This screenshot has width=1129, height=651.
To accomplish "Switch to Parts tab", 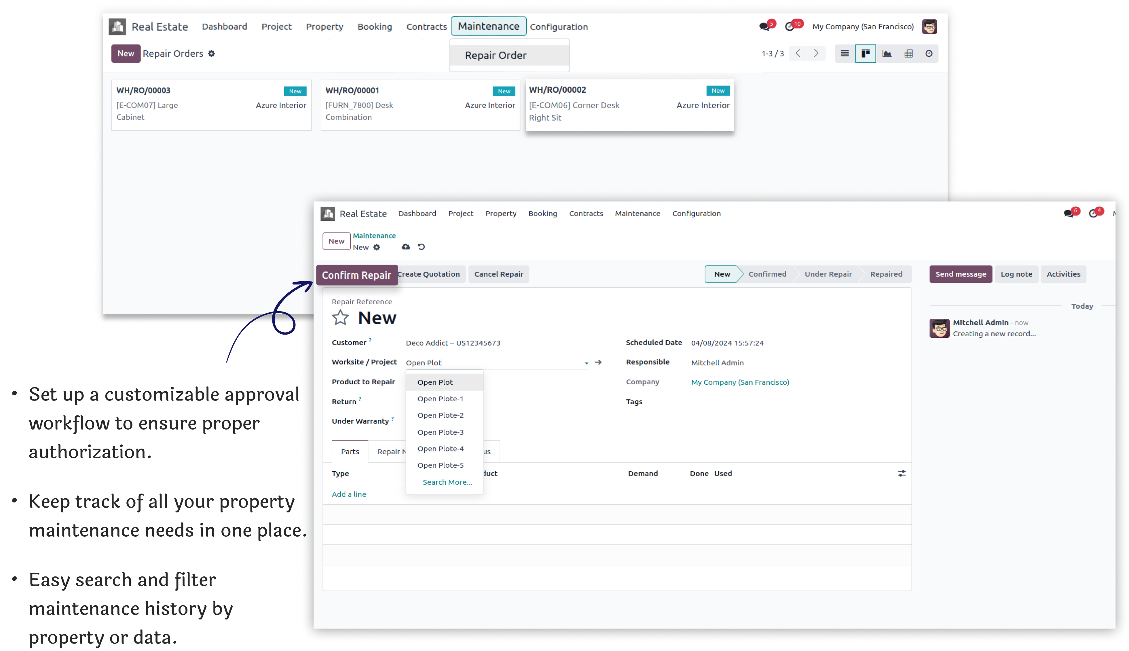I will 350,451.
